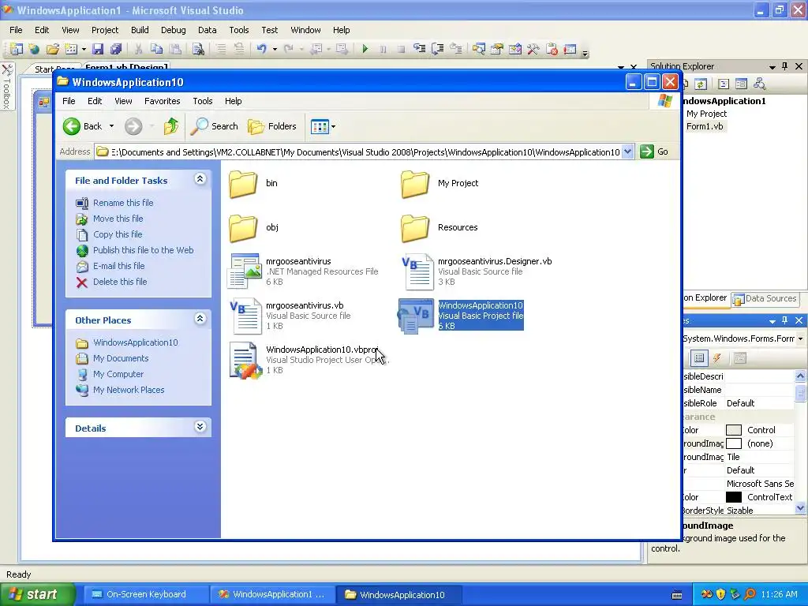
Task: Open Visual Studio Debug menu
Action: (173, 30)
